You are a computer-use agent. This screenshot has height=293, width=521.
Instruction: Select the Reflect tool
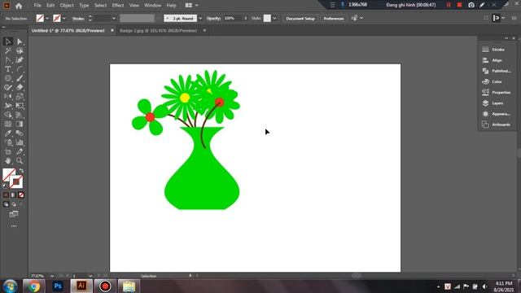(8, 97)
